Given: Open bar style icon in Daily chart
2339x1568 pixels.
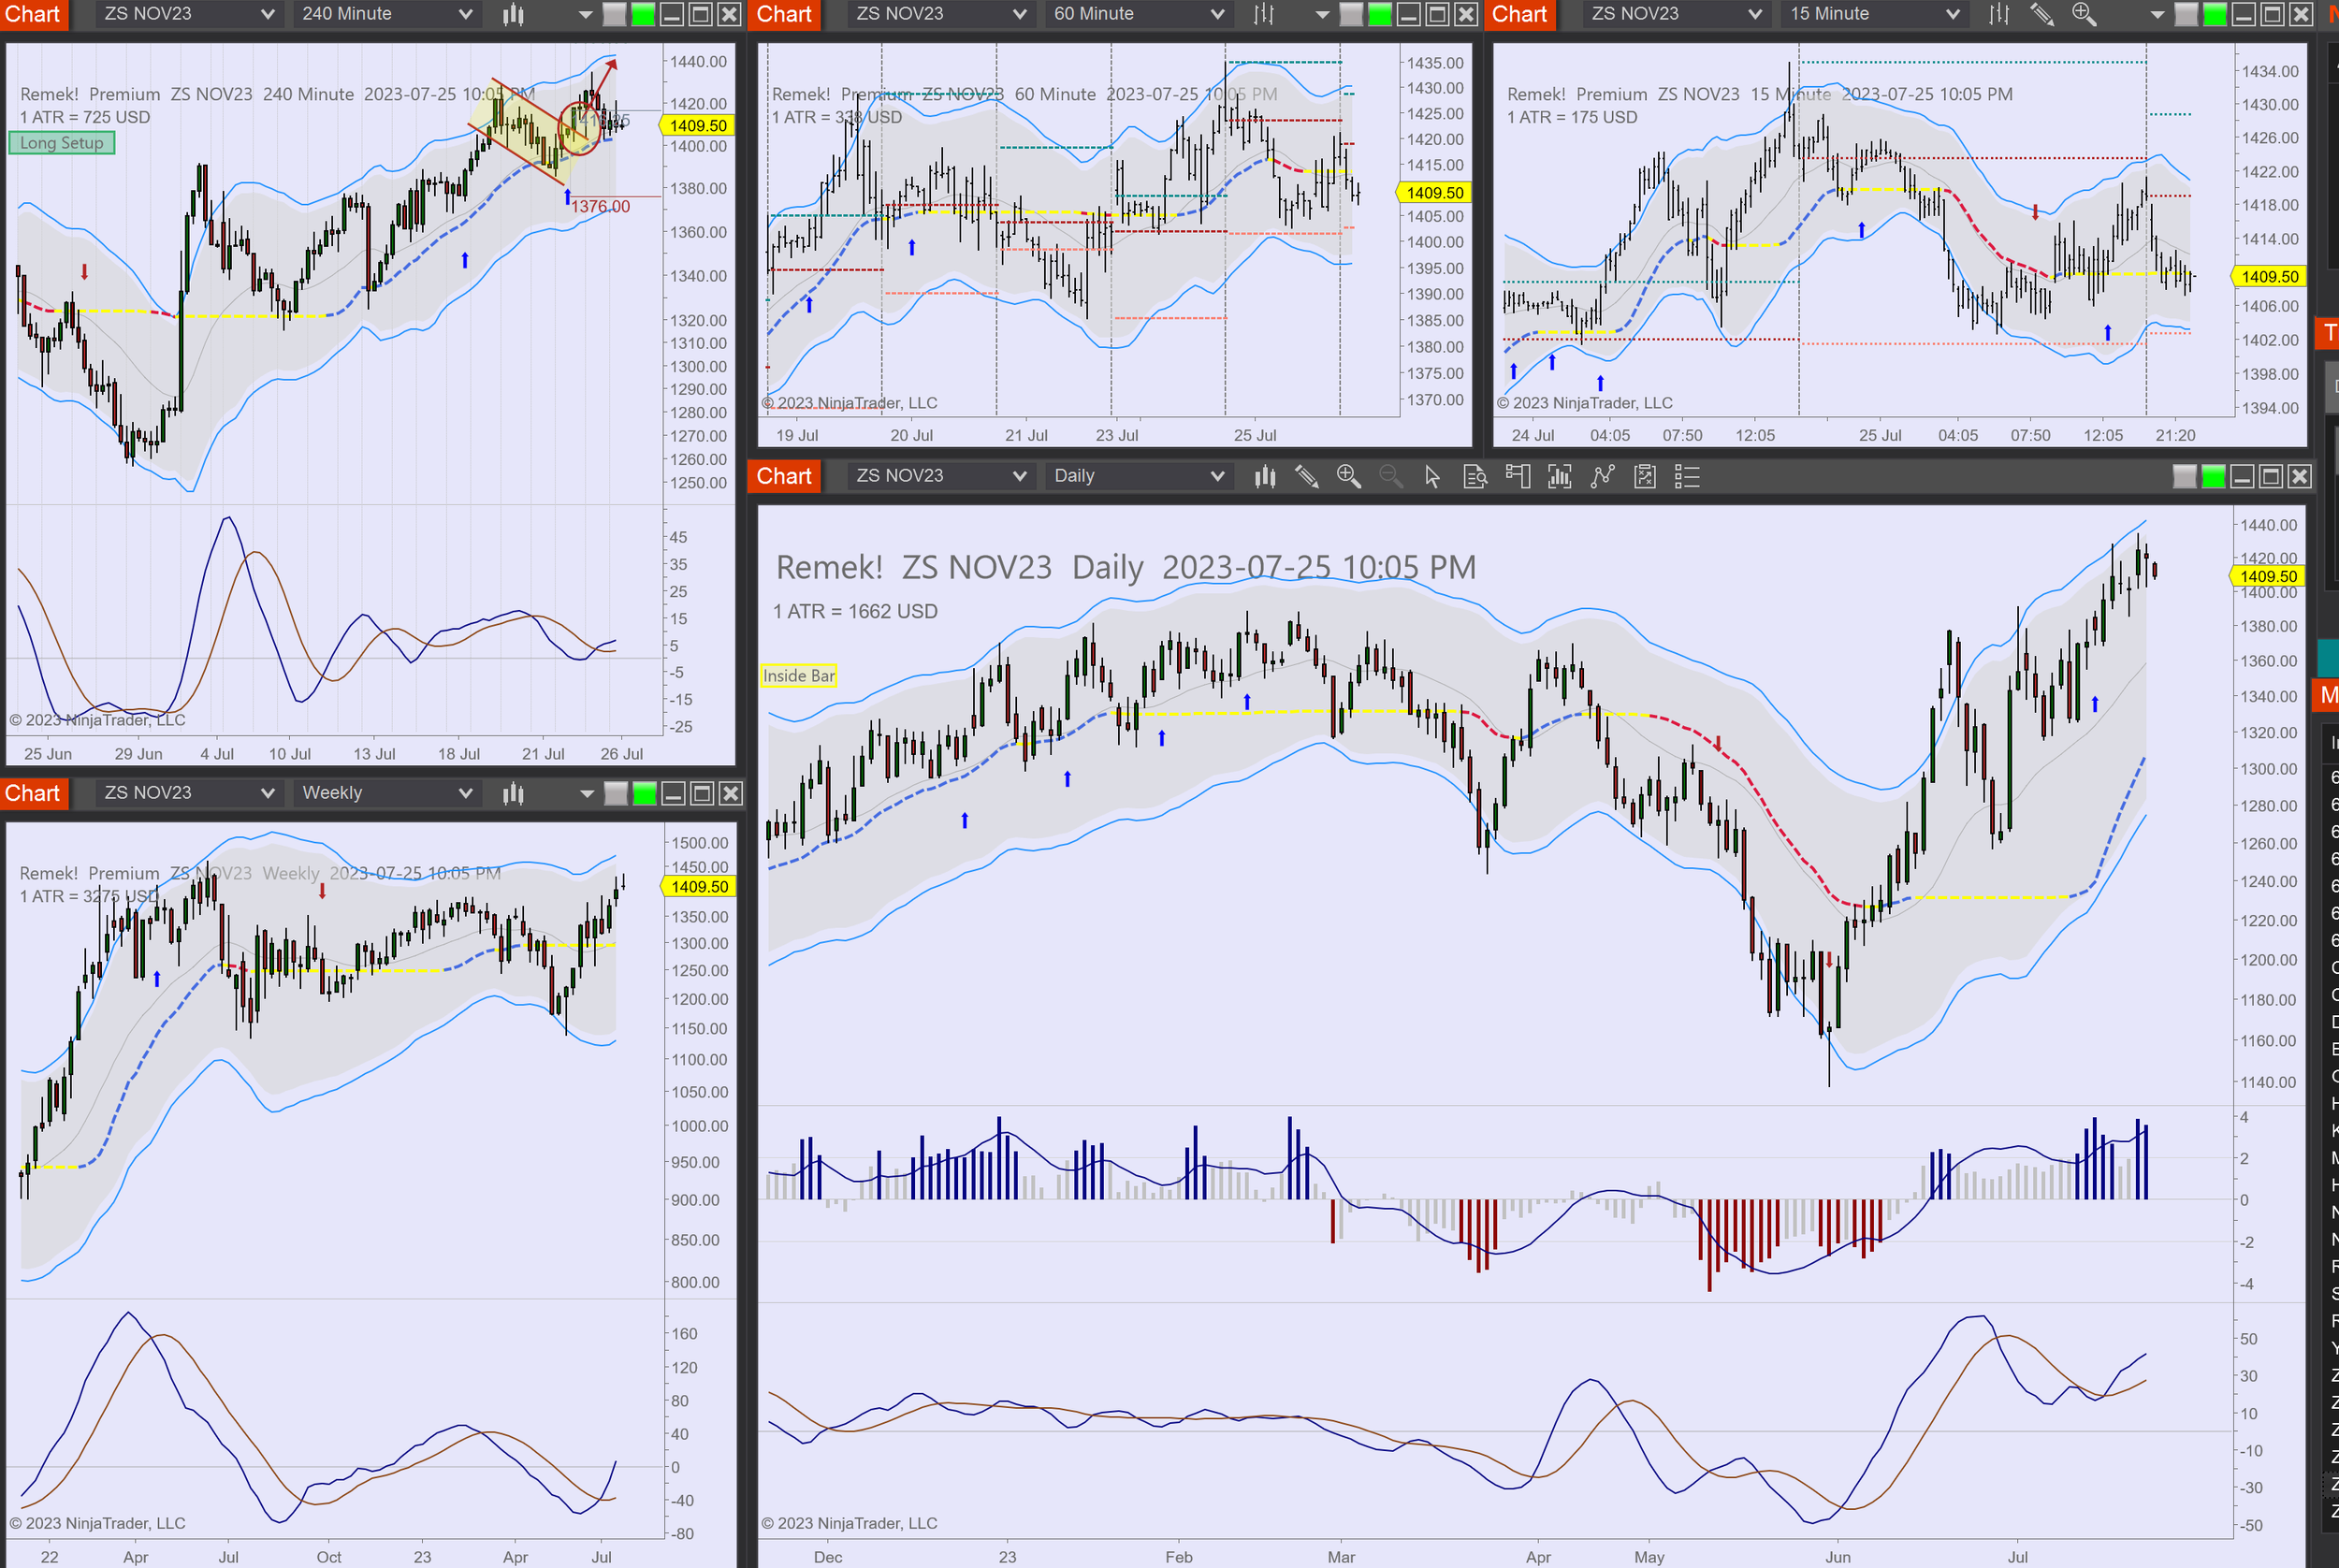Looking at the screenshot, I should [1265, 476].
